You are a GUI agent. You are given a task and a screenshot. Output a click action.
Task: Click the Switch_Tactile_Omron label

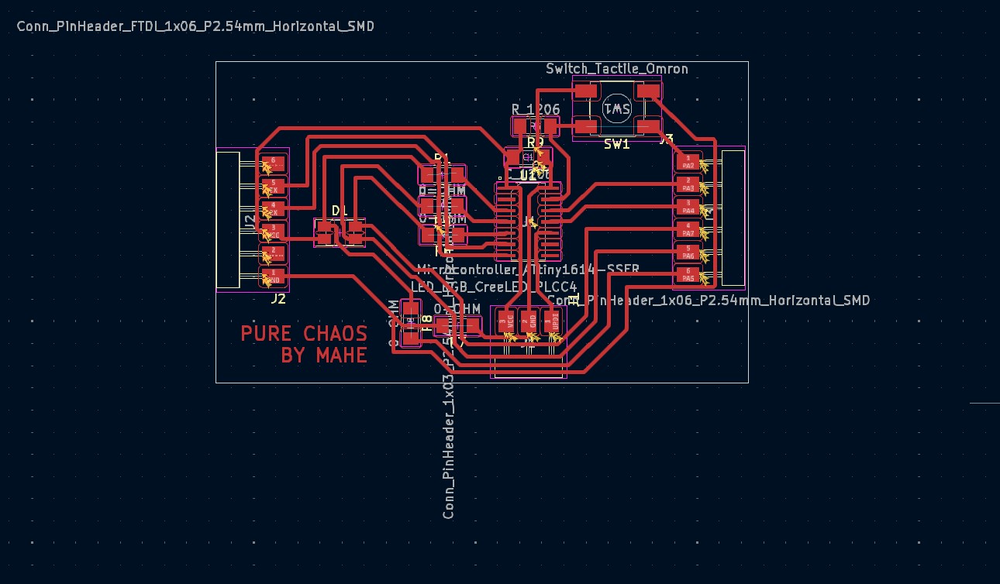[617, 69]
